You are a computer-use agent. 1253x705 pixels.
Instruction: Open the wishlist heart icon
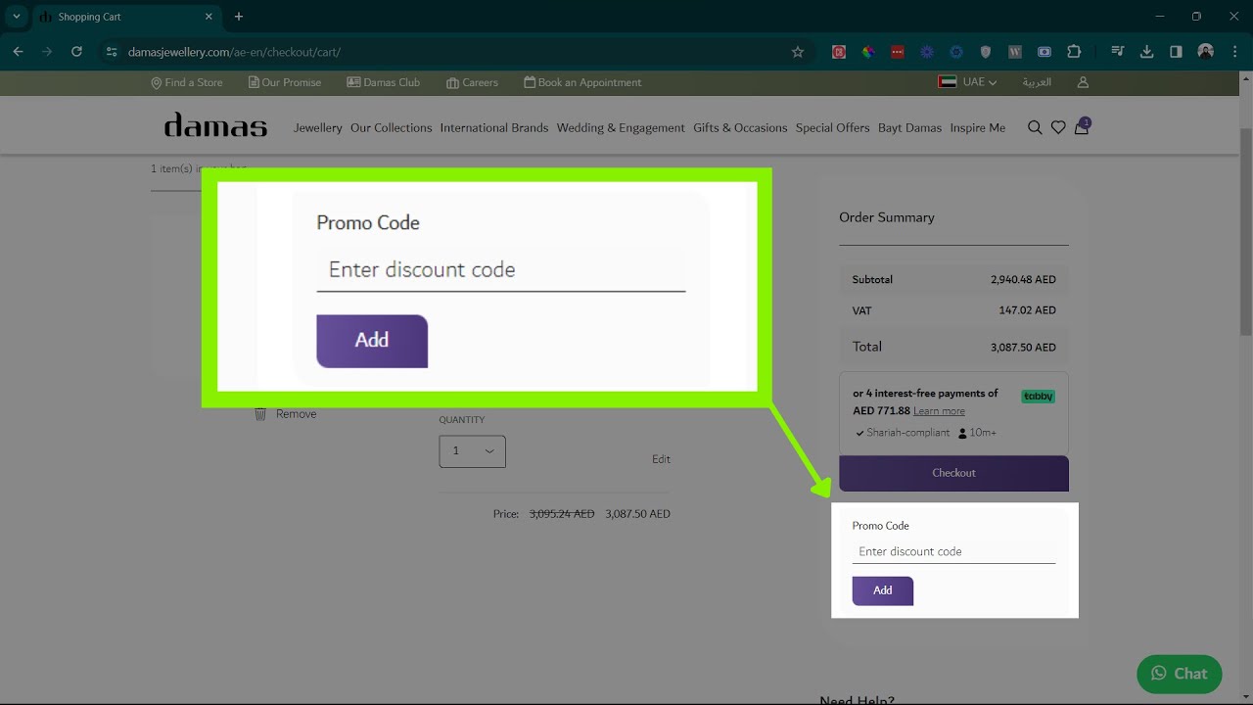[1058, 127]
